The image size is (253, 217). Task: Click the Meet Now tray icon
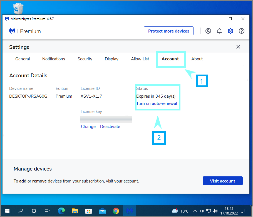point(202,211)
